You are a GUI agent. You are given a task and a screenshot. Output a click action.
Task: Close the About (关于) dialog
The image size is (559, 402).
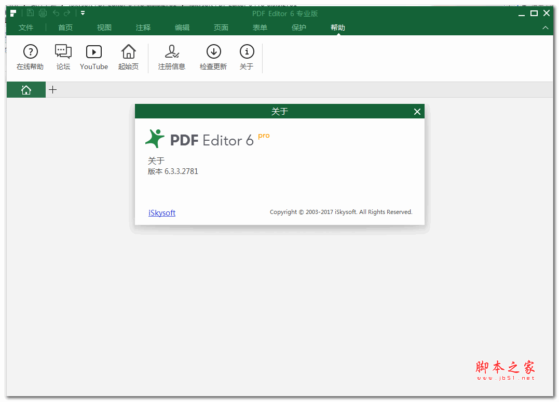click(x=417, y=112)
